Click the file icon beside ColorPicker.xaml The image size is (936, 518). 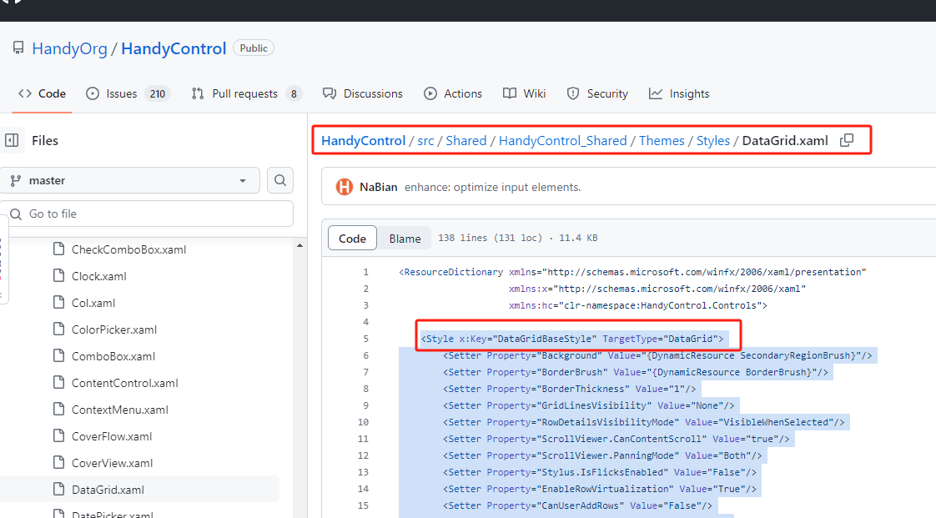click(x=58, y=329)
